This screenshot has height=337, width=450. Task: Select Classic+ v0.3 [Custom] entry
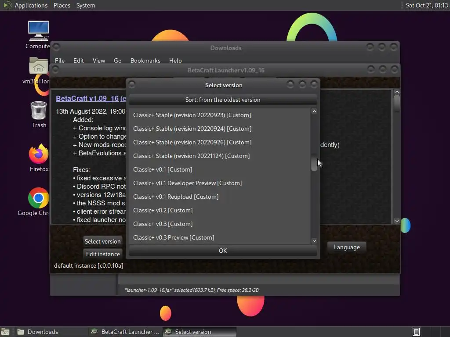tap(220, 224)
